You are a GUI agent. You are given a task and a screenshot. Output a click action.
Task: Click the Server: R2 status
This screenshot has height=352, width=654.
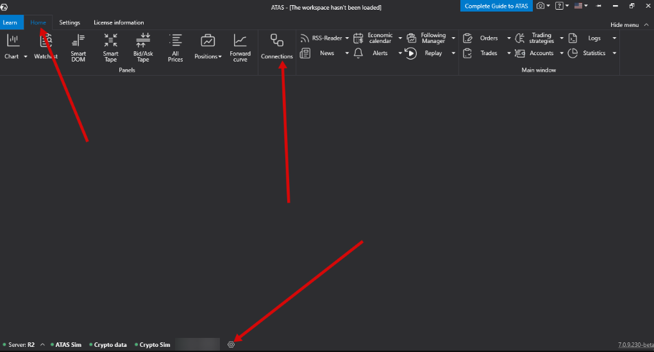tap(19, 345)
